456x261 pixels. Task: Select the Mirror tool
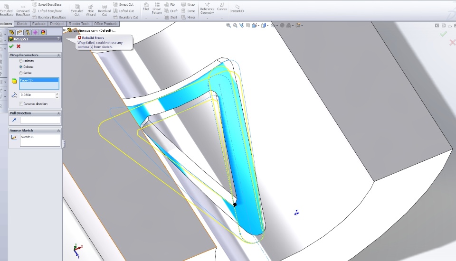[x=188, y=17]
